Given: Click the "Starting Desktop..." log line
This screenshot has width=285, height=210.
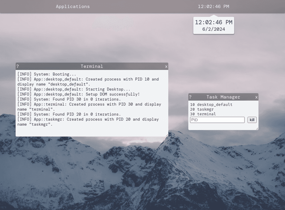Looking at the screenshot, I should [x=74, y=89].
